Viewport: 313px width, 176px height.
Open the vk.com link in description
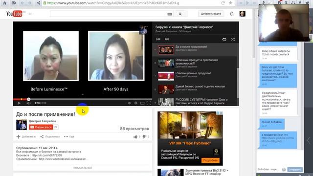(x=47, y=155)
